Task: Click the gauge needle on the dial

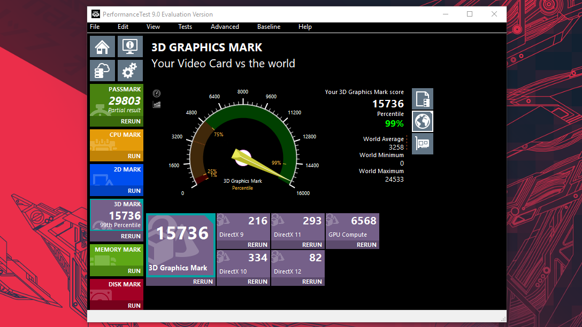Action: 260,165
